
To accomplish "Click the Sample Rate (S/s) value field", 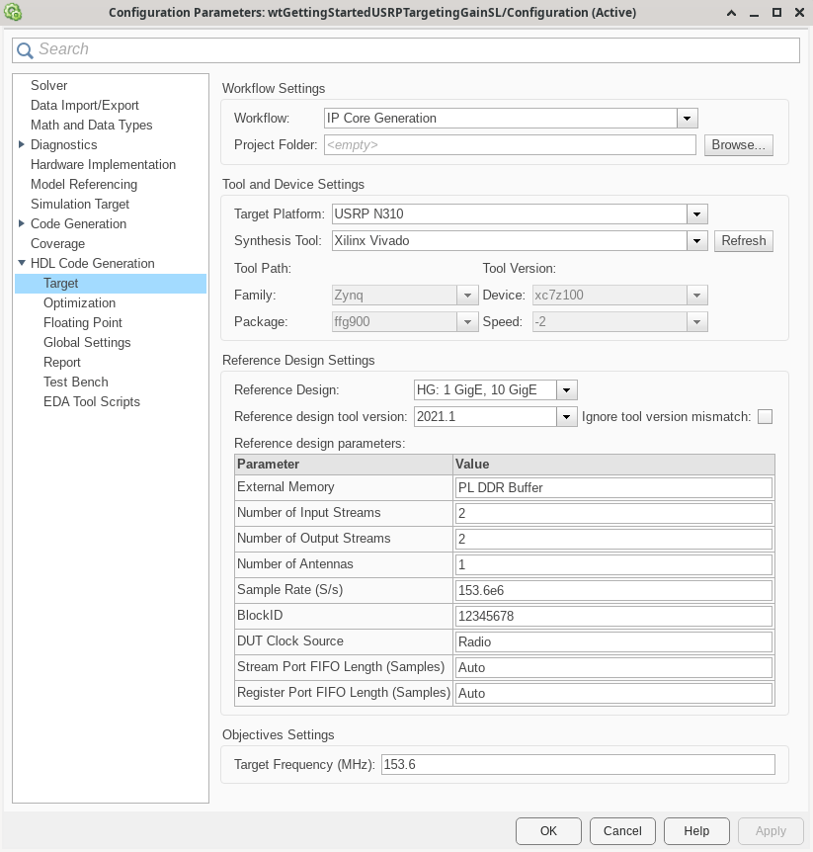I will (613, 590).
